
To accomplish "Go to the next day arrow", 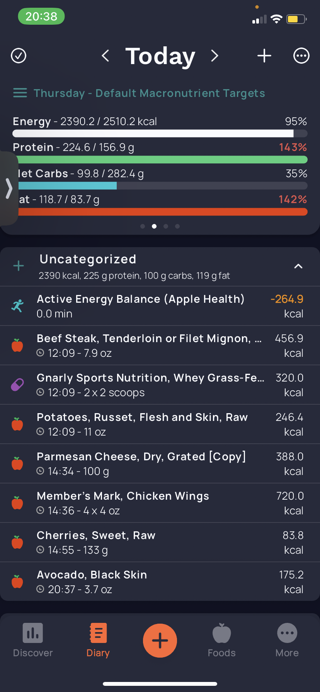I will [215, 56].
